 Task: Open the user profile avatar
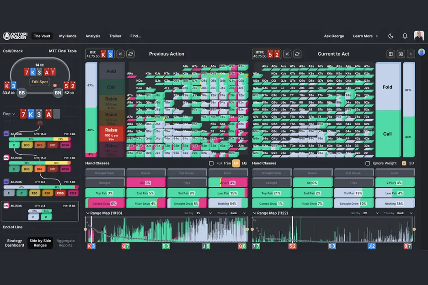[x=418, y=36]
